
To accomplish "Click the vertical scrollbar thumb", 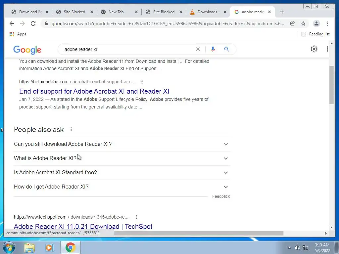I will pyautogui.click(x=331, y=85).
